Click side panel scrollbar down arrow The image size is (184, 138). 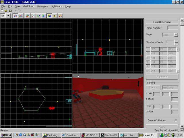[x=182, y=126]
